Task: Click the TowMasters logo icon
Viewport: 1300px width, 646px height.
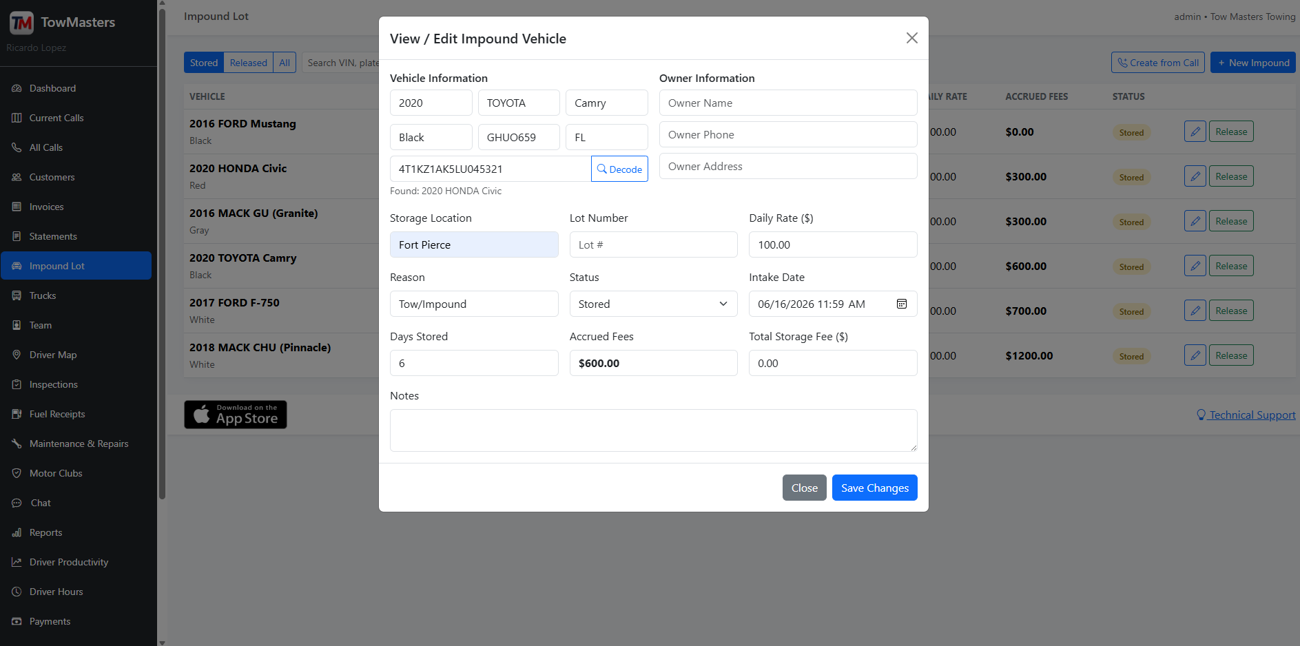Action: coord(21,23)
